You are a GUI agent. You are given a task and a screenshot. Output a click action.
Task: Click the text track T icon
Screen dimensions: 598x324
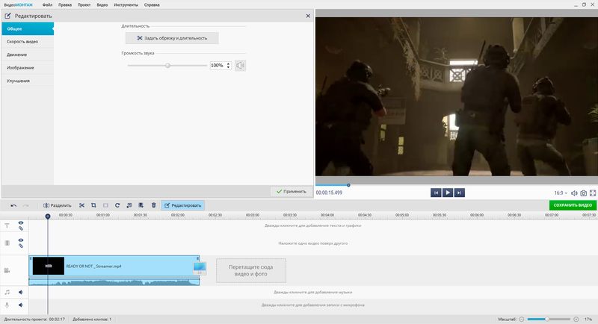pos(7,225)
